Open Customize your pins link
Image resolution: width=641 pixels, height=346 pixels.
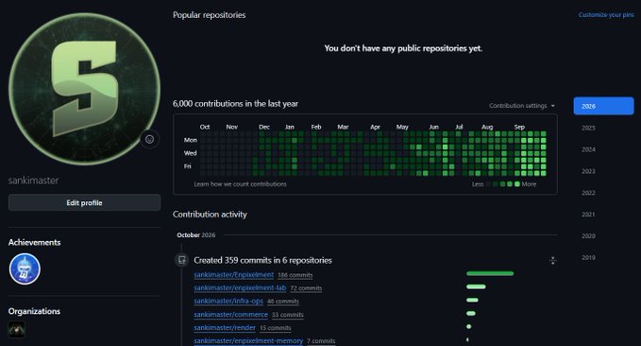click(606, 15)
